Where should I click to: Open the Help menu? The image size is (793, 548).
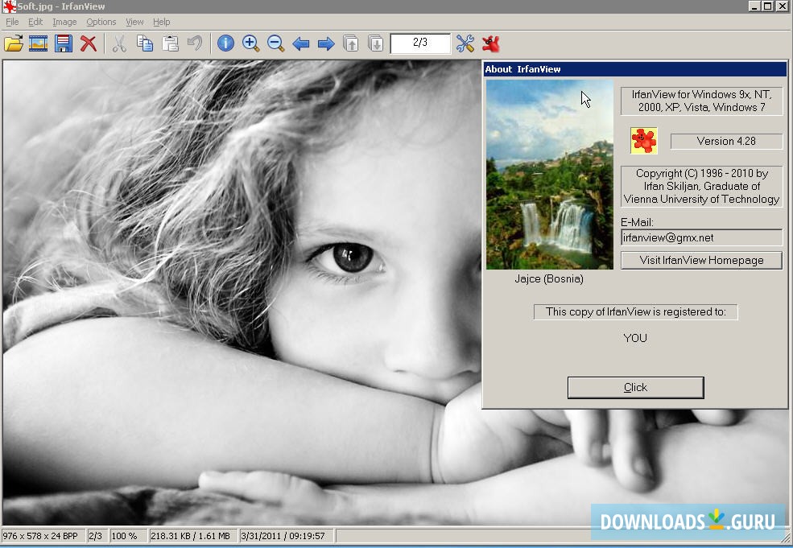(162, 22)
